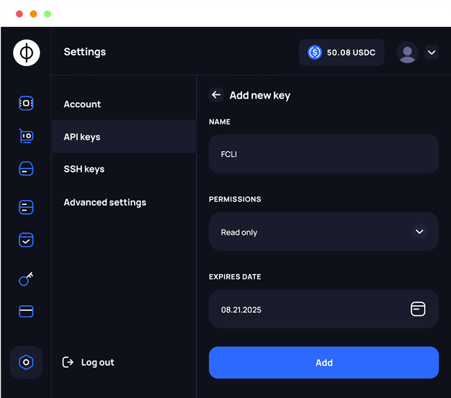The height and width of the screenshot is (398, 451).
Task: Open the credit card billing sidebar icon
Action: pos(26,312)
